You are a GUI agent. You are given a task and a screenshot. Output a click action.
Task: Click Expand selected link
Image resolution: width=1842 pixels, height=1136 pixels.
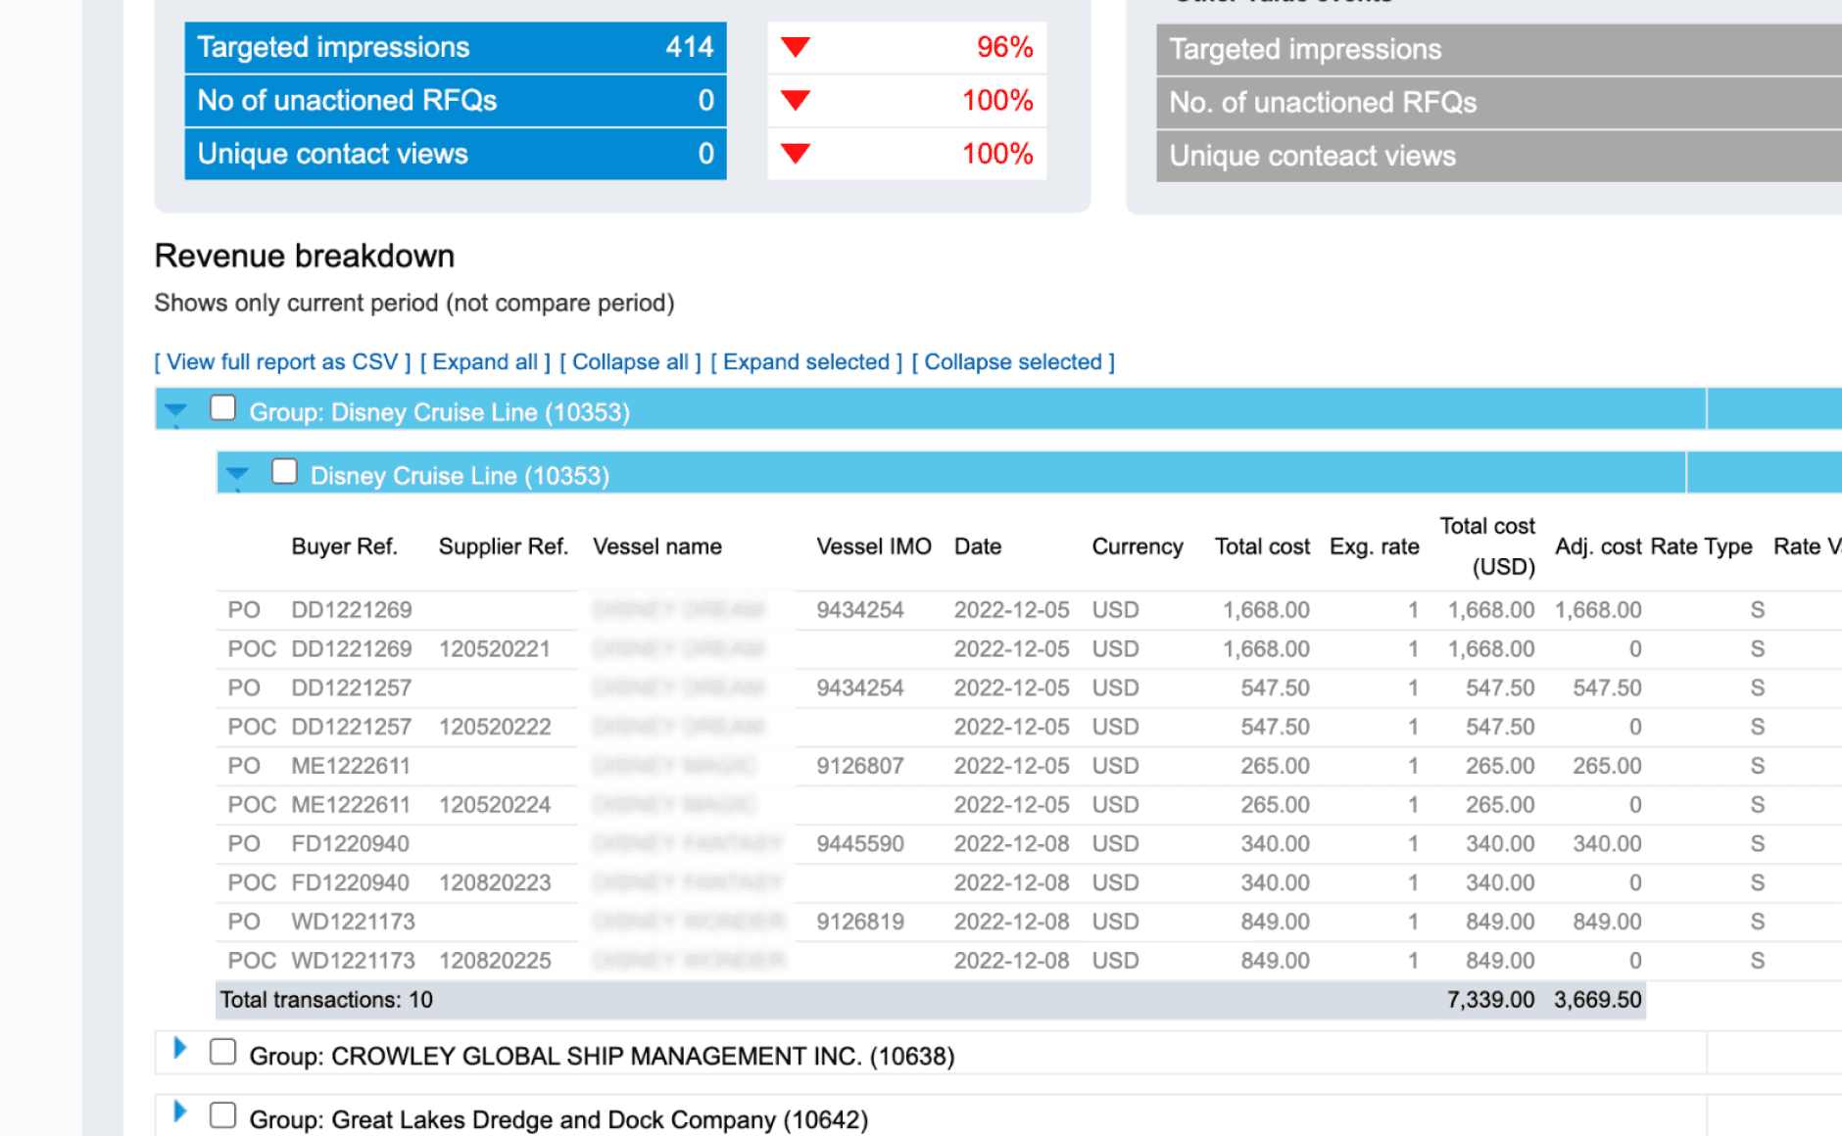click(x=806, y=362)
